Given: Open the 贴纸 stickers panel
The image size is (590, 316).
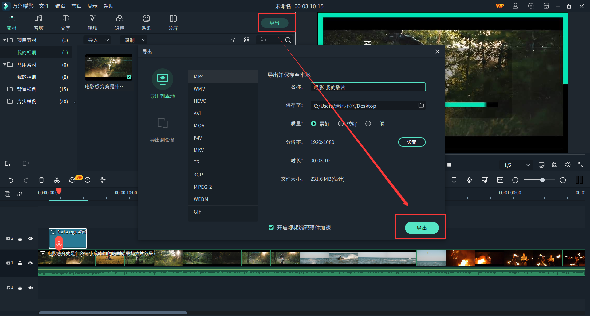Looking at the screenshot, I should [146, 22].
